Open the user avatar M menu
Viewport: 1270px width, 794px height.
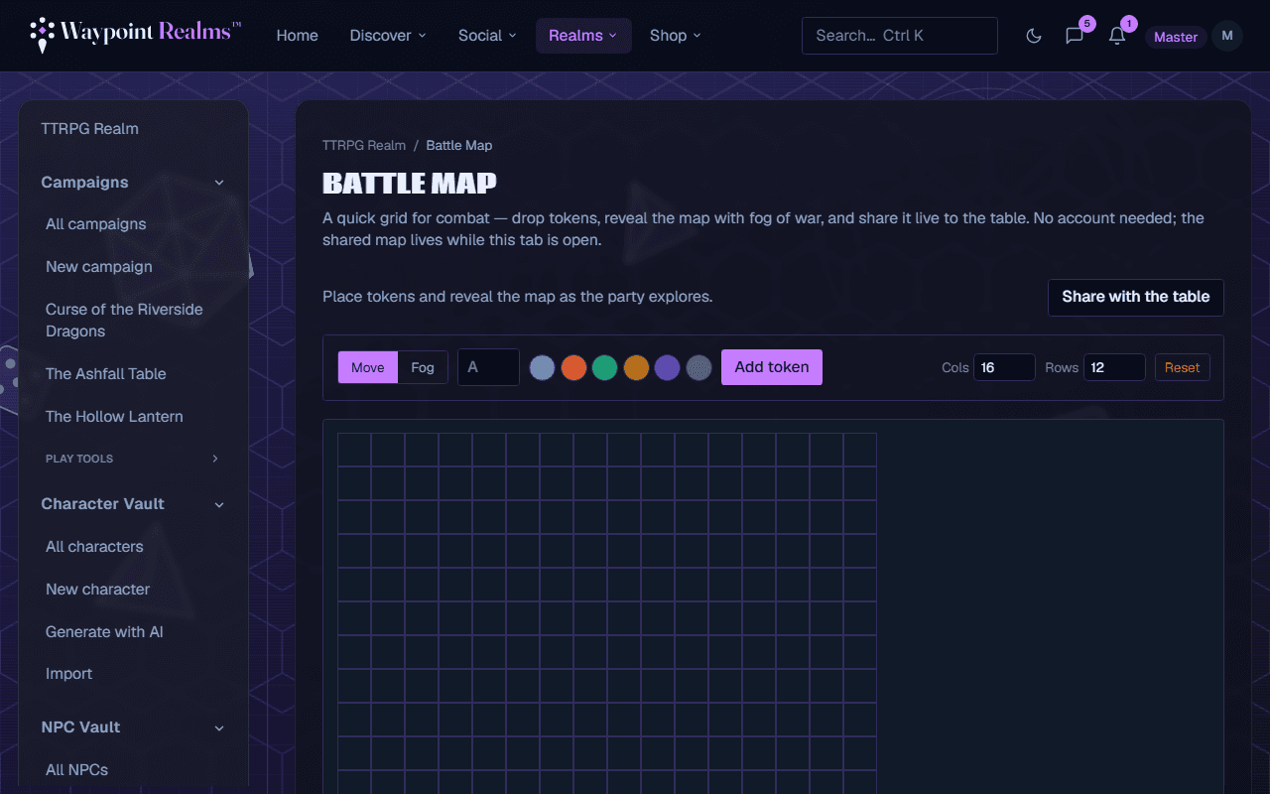[1227, 36]
